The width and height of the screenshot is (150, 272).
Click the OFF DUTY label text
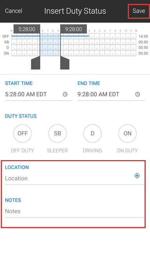tap(23, 151)
